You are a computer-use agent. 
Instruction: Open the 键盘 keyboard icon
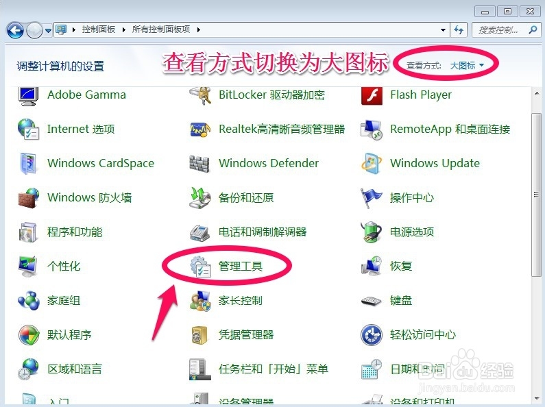coord(371,301)
